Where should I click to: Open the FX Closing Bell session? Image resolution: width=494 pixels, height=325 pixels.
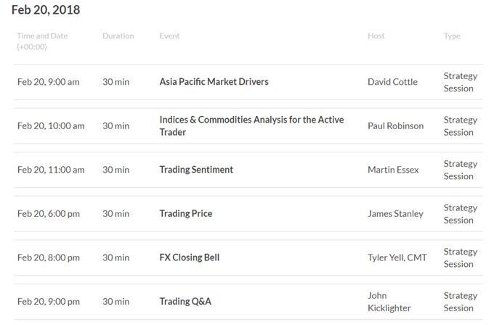coord(190,258)
